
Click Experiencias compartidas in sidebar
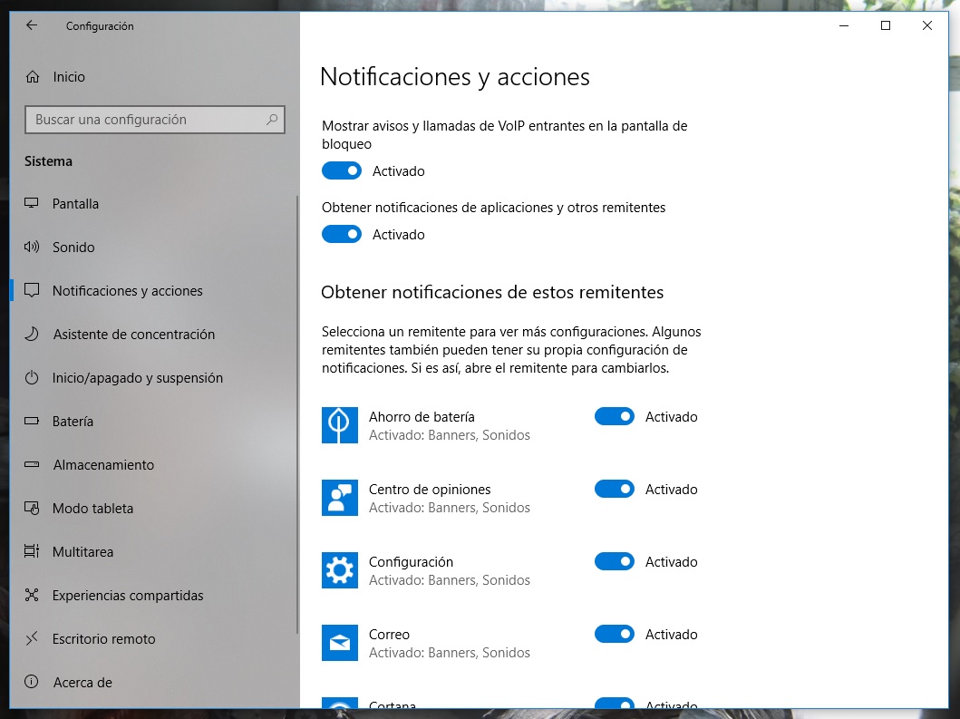[128, 596]
